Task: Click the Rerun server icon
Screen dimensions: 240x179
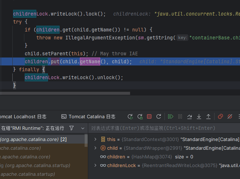Action: pyautogui.click(x=130, y=116)
